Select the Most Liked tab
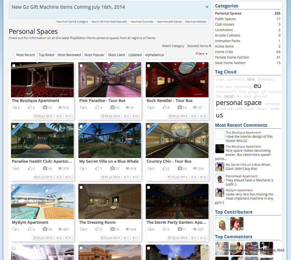Screen dimensions: 291x260 [117, 55]
